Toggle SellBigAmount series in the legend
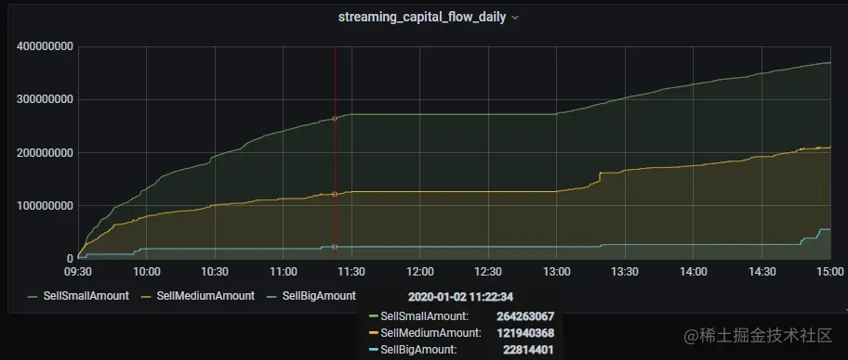 tap(319, 296)
